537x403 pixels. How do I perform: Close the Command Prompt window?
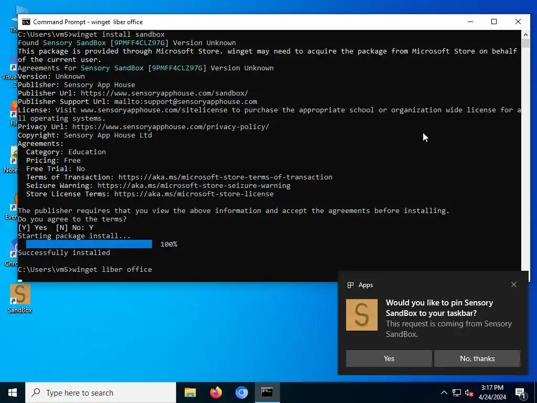click(518, 22)
